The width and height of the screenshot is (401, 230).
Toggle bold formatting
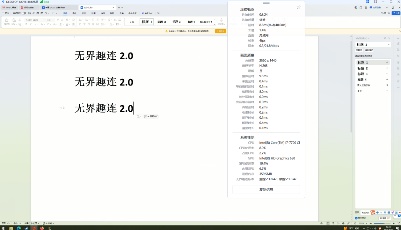tap(26, 24)
